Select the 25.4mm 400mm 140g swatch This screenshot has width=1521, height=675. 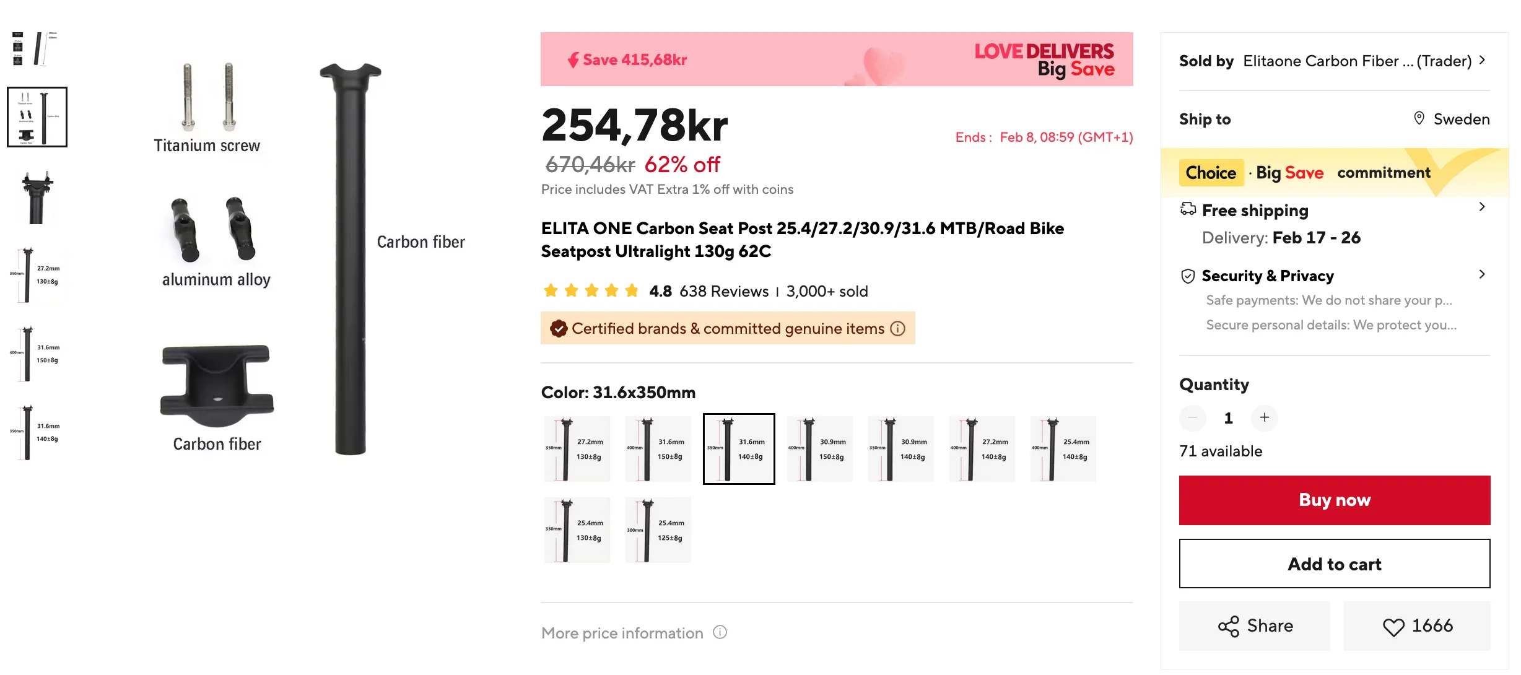pos(1063,449)
